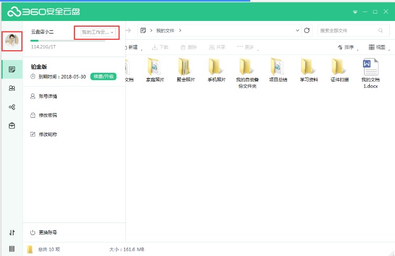Open the transfer list arrows icon
The width and height of the screenshot is (395, 256).
12,232
